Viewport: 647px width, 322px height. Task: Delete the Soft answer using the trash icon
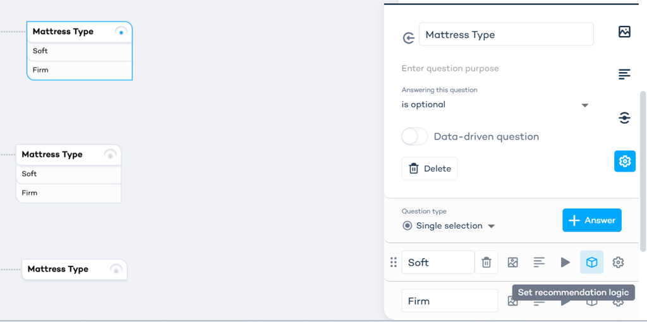(x=487, y=263)
